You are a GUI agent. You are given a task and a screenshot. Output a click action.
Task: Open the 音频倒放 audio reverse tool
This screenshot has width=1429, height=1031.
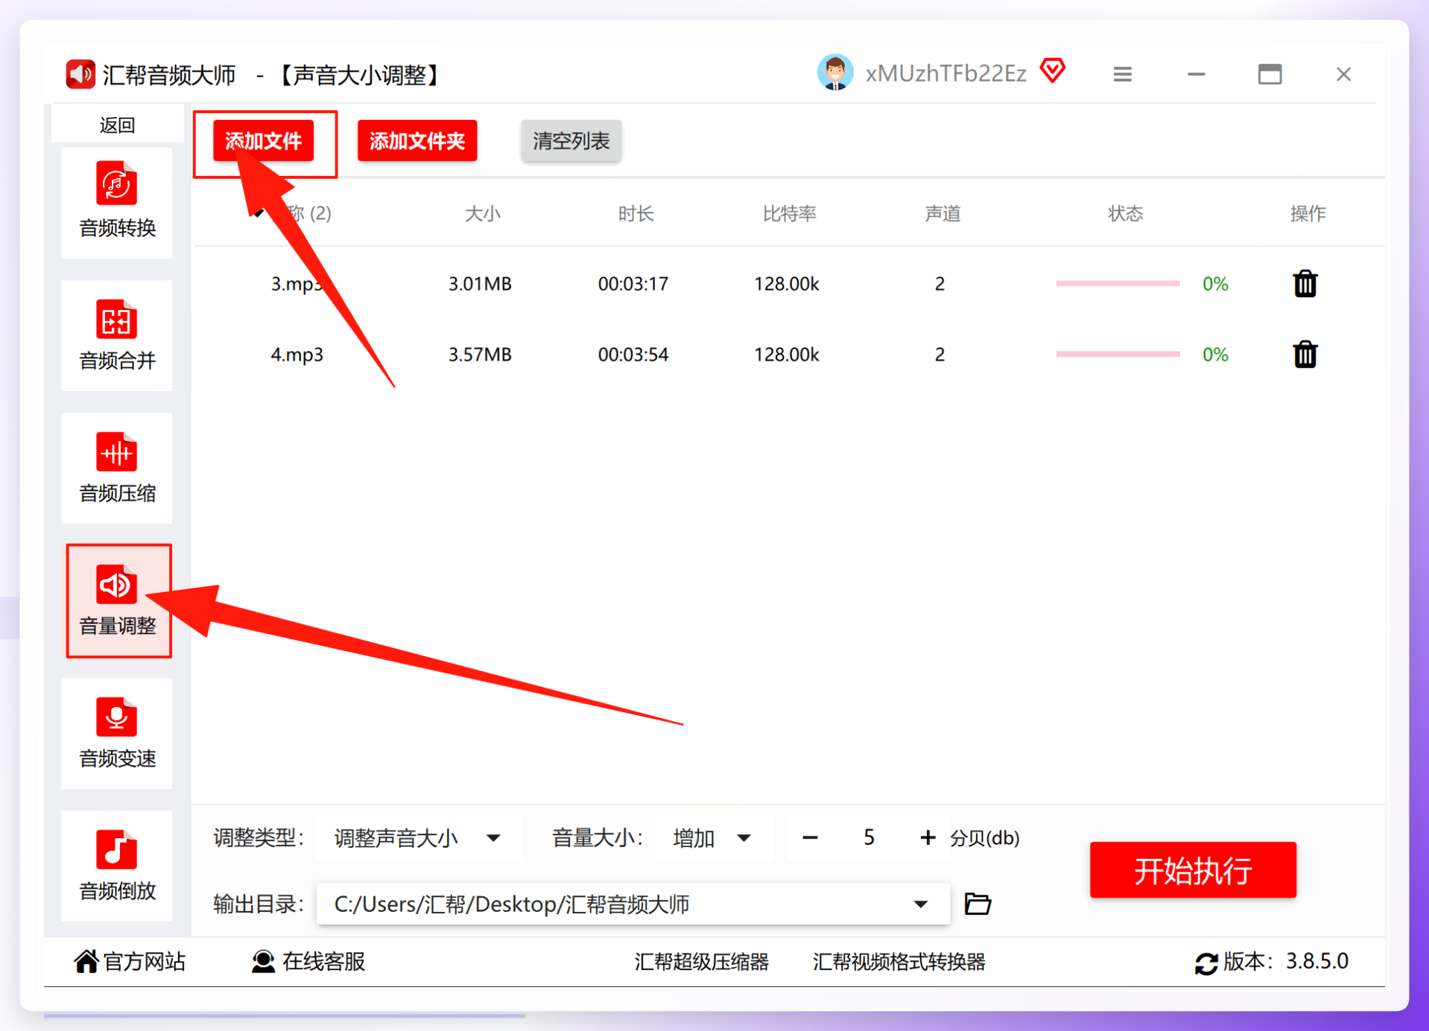pos(117,866)
